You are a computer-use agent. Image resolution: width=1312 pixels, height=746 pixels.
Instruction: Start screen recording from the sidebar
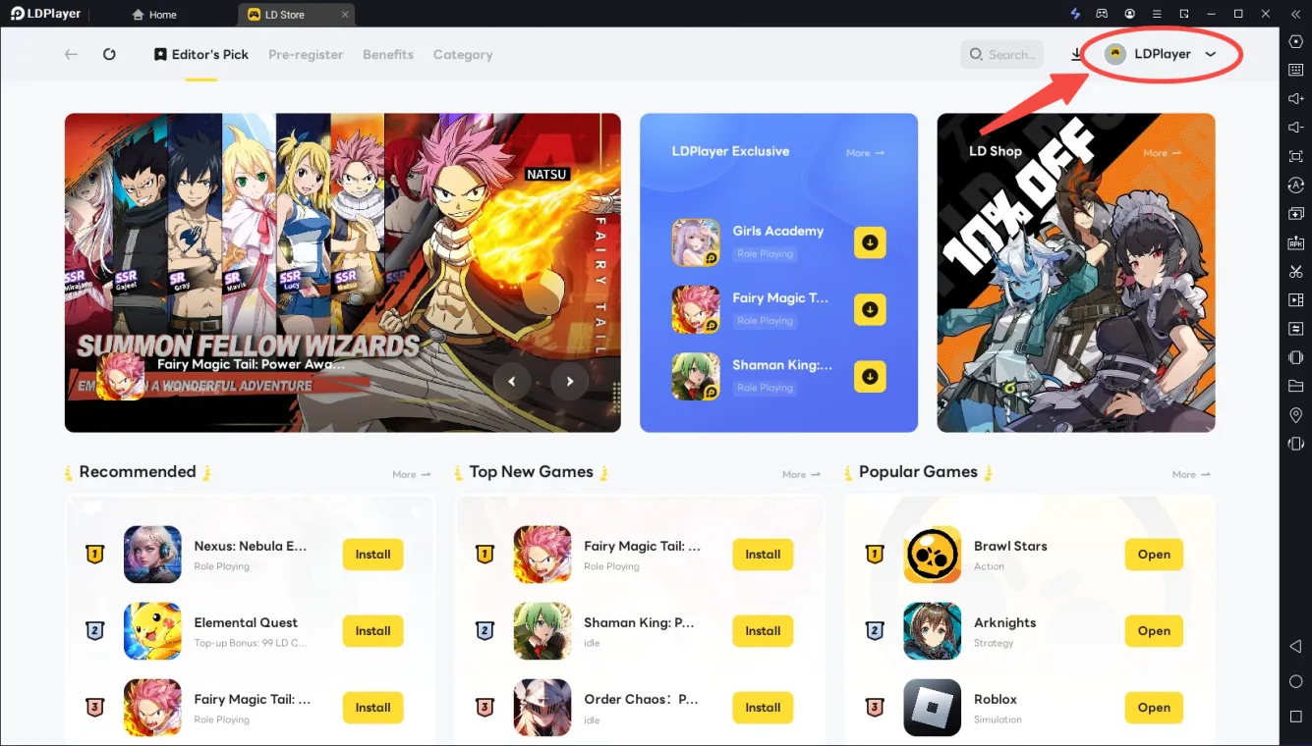click(1295, 299)
